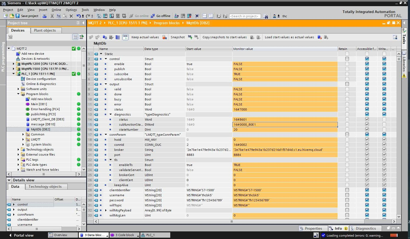Click the snapshot camera icon beside Snapshot
Screen dimensions: 410x239
(x=190, y=37)
